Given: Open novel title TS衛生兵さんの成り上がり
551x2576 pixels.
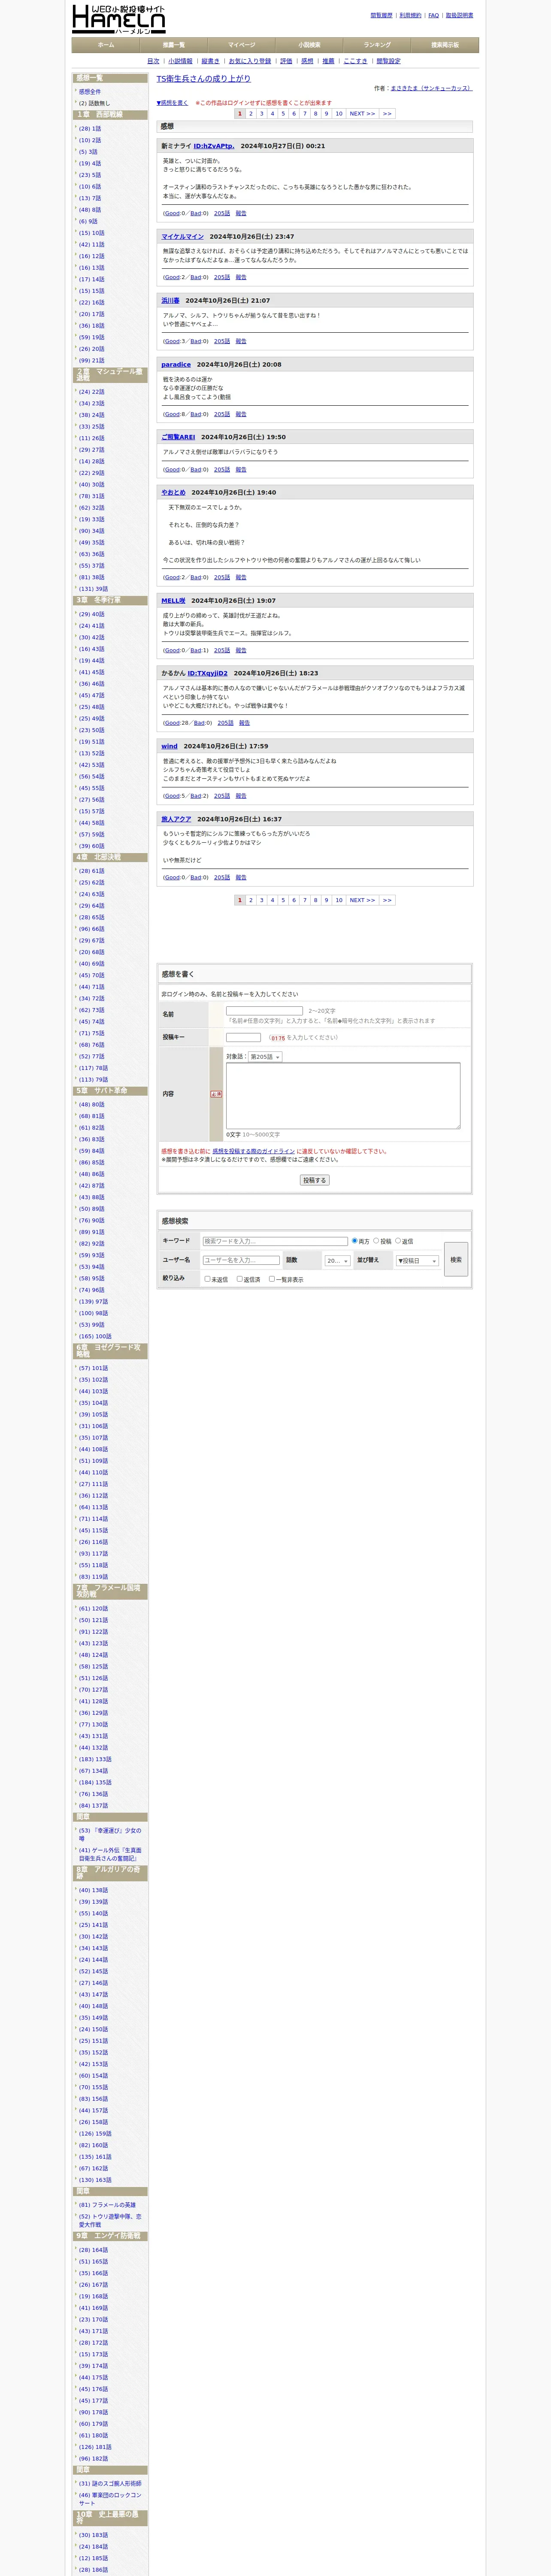Looking at the screenshot, I should pyautogui.click(x=203, y=78).
